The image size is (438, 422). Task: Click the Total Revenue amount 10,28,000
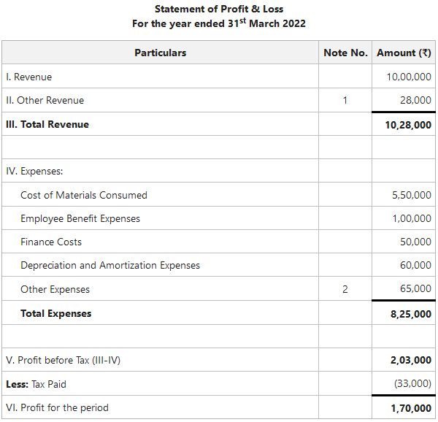(408, 125)
